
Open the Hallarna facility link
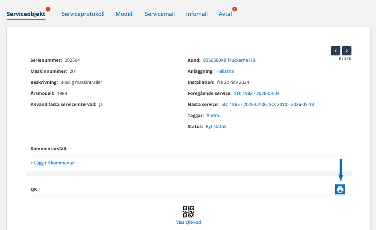[x=225, y=71]
